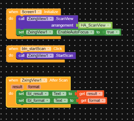Expand the HA_ScanView arrangement dropdown

point(95,25)
